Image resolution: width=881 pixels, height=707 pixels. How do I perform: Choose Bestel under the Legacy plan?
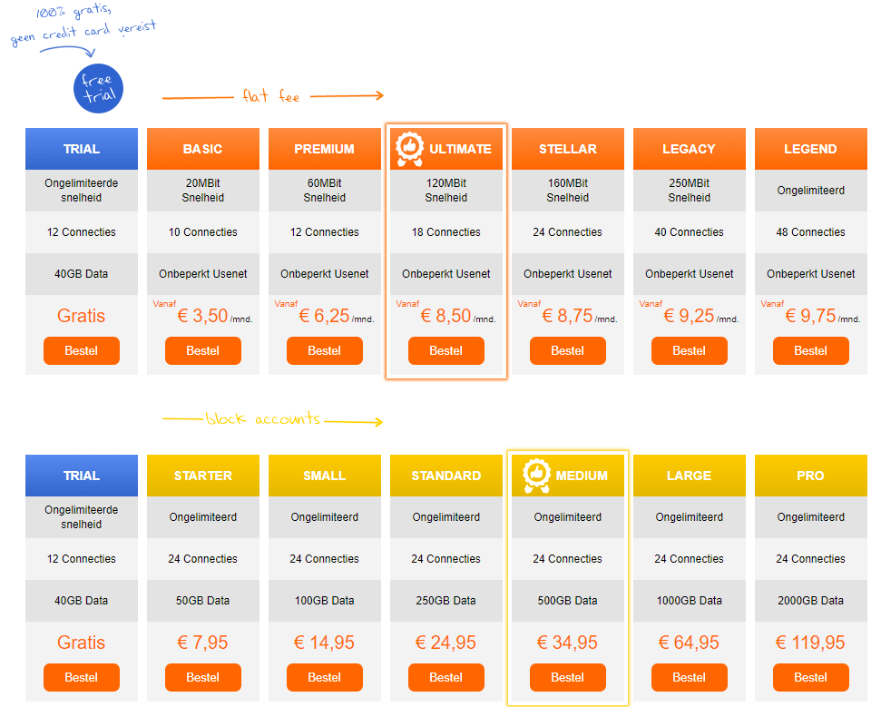click(689, 350)
